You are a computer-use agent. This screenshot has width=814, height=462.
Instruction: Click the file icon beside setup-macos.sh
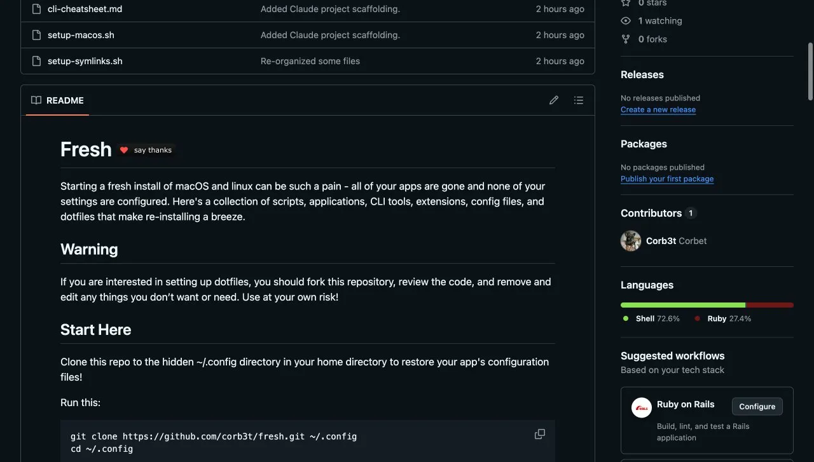[x=36, y=35]
